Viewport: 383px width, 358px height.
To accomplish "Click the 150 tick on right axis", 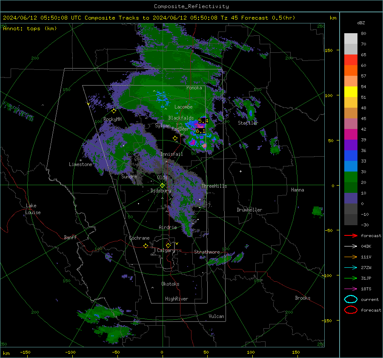I will click(329, 50).
